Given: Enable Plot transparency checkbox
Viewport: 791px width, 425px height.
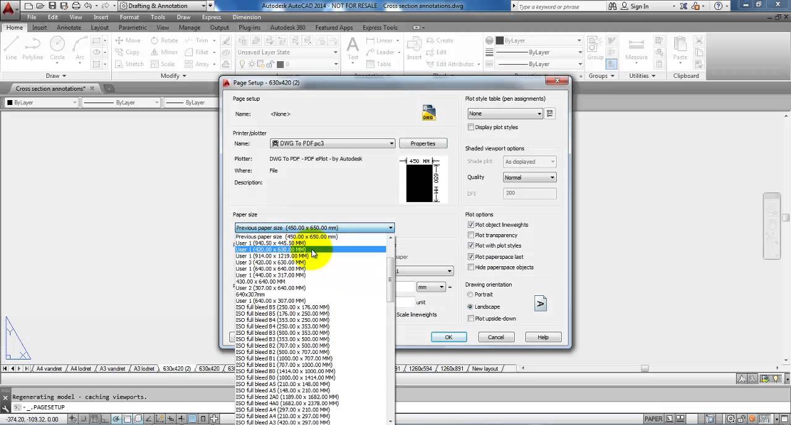Looking at the screenshot, I should (471, 235).
